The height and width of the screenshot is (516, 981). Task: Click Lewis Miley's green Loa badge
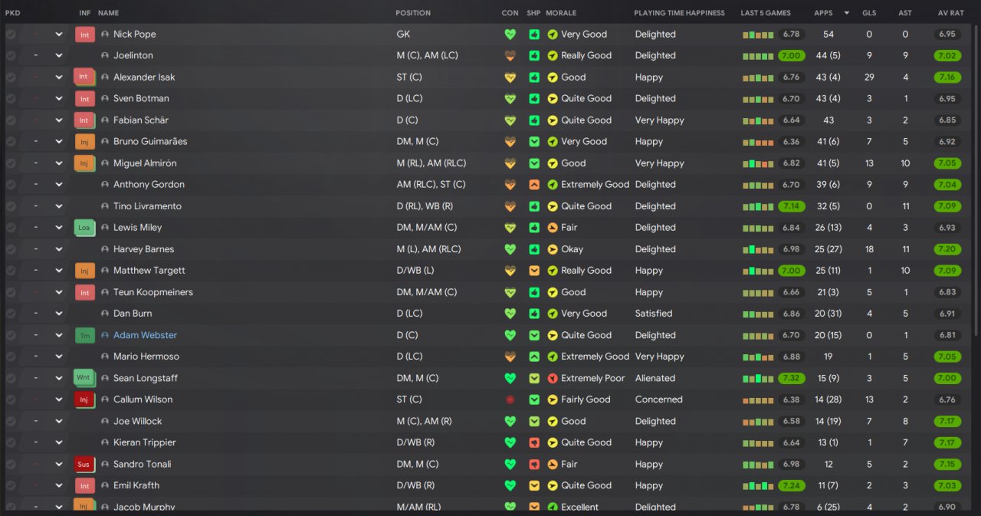click(84, 228)
